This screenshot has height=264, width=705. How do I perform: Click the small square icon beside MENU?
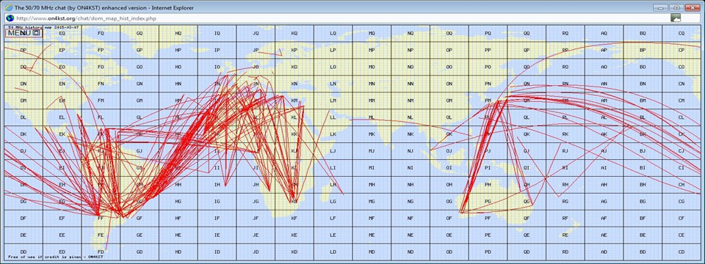click(37, 33)
